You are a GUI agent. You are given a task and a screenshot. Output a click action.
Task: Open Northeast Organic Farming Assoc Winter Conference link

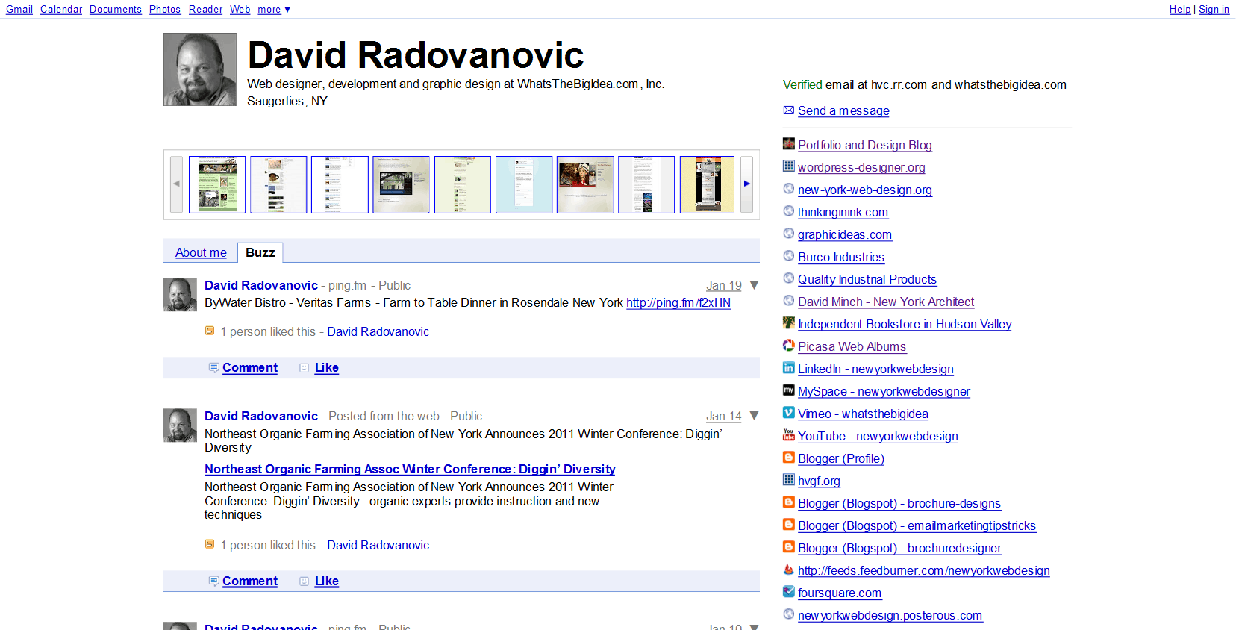(x=410, y=469)
